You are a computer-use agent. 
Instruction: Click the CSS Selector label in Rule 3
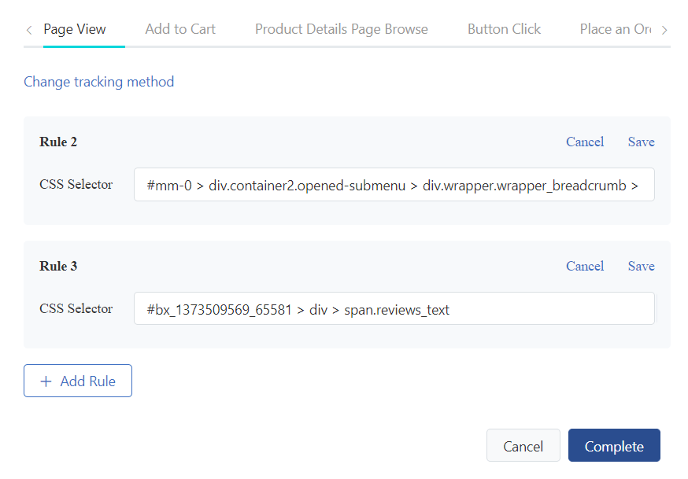(76, 309)
